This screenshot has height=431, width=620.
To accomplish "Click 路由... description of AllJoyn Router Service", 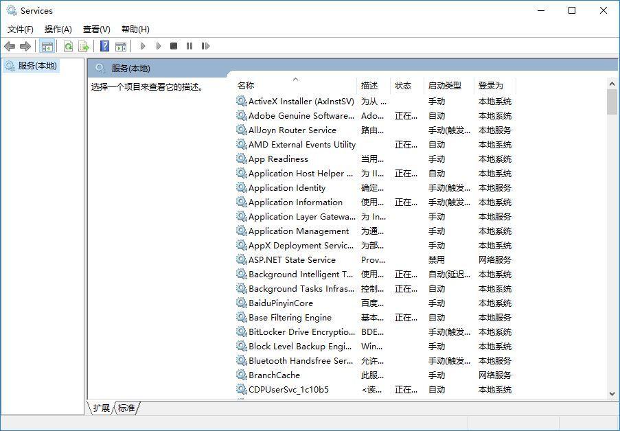I will pos(372,130).
